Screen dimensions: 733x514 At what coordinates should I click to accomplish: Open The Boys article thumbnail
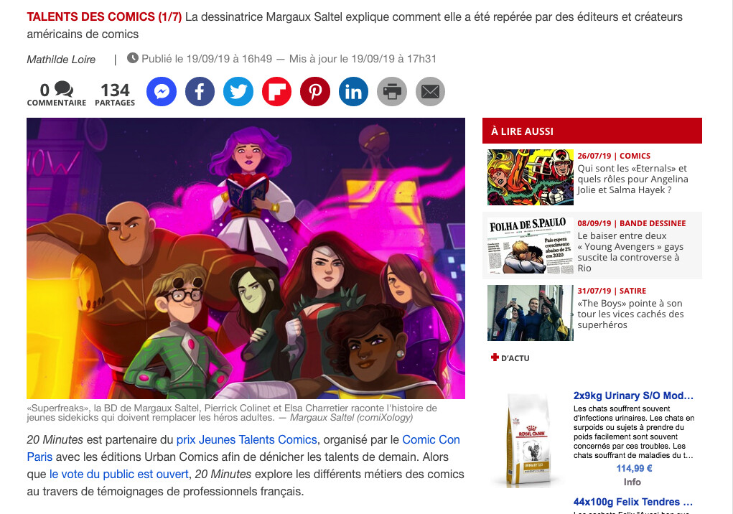coord(530,312)
